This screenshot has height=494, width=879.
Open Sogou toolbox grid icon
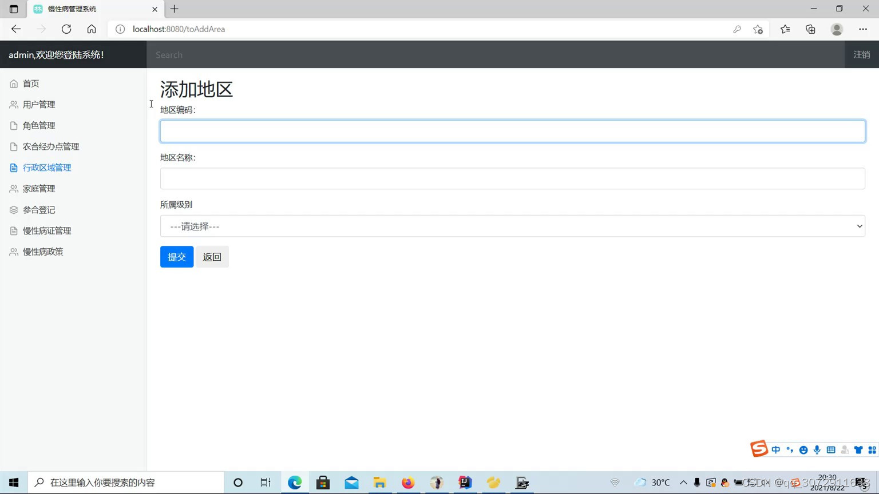[x=872, y=450]
